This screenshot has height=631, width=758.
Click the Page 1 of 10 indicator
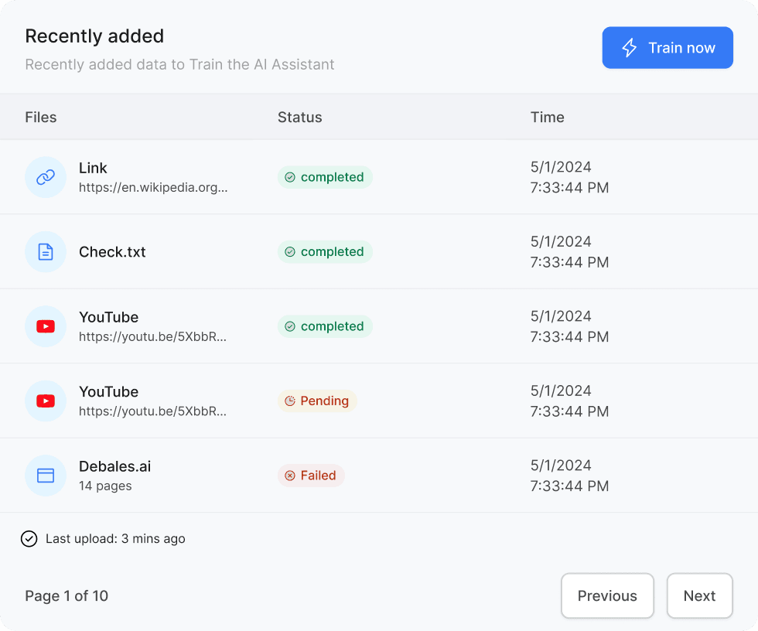coord(67,595)
